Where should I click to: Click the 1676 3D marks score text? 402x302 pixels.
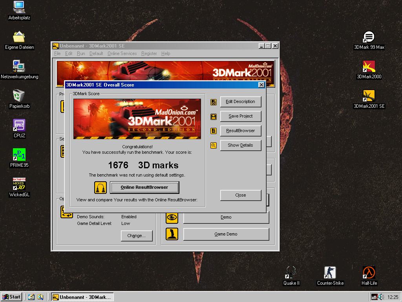pos(143,165)
